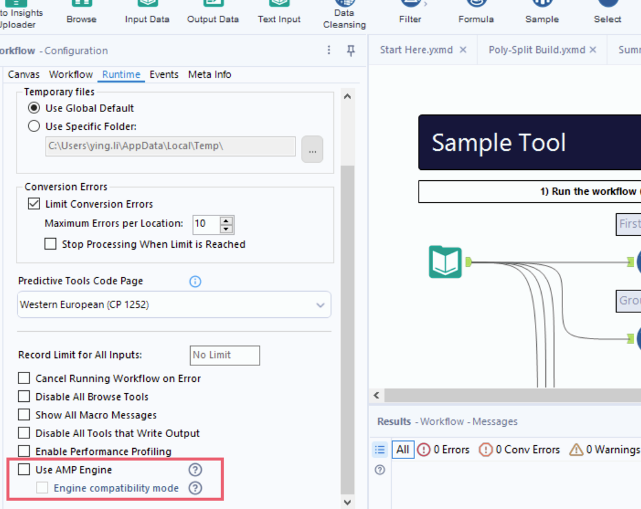Browse for a temporary files folder
The width and height of the screenshot is (641, 509).
tap(312, 149)
